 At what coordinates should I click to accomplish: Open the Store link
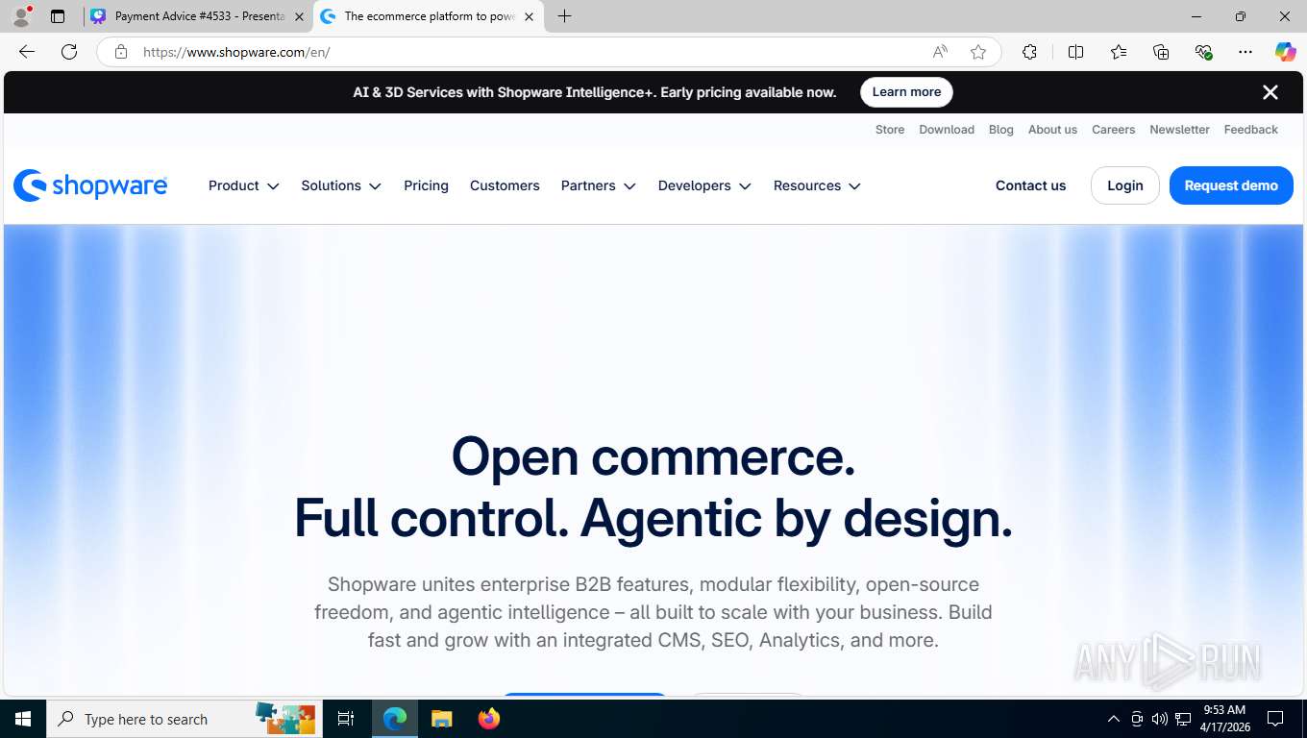[890, 130]
